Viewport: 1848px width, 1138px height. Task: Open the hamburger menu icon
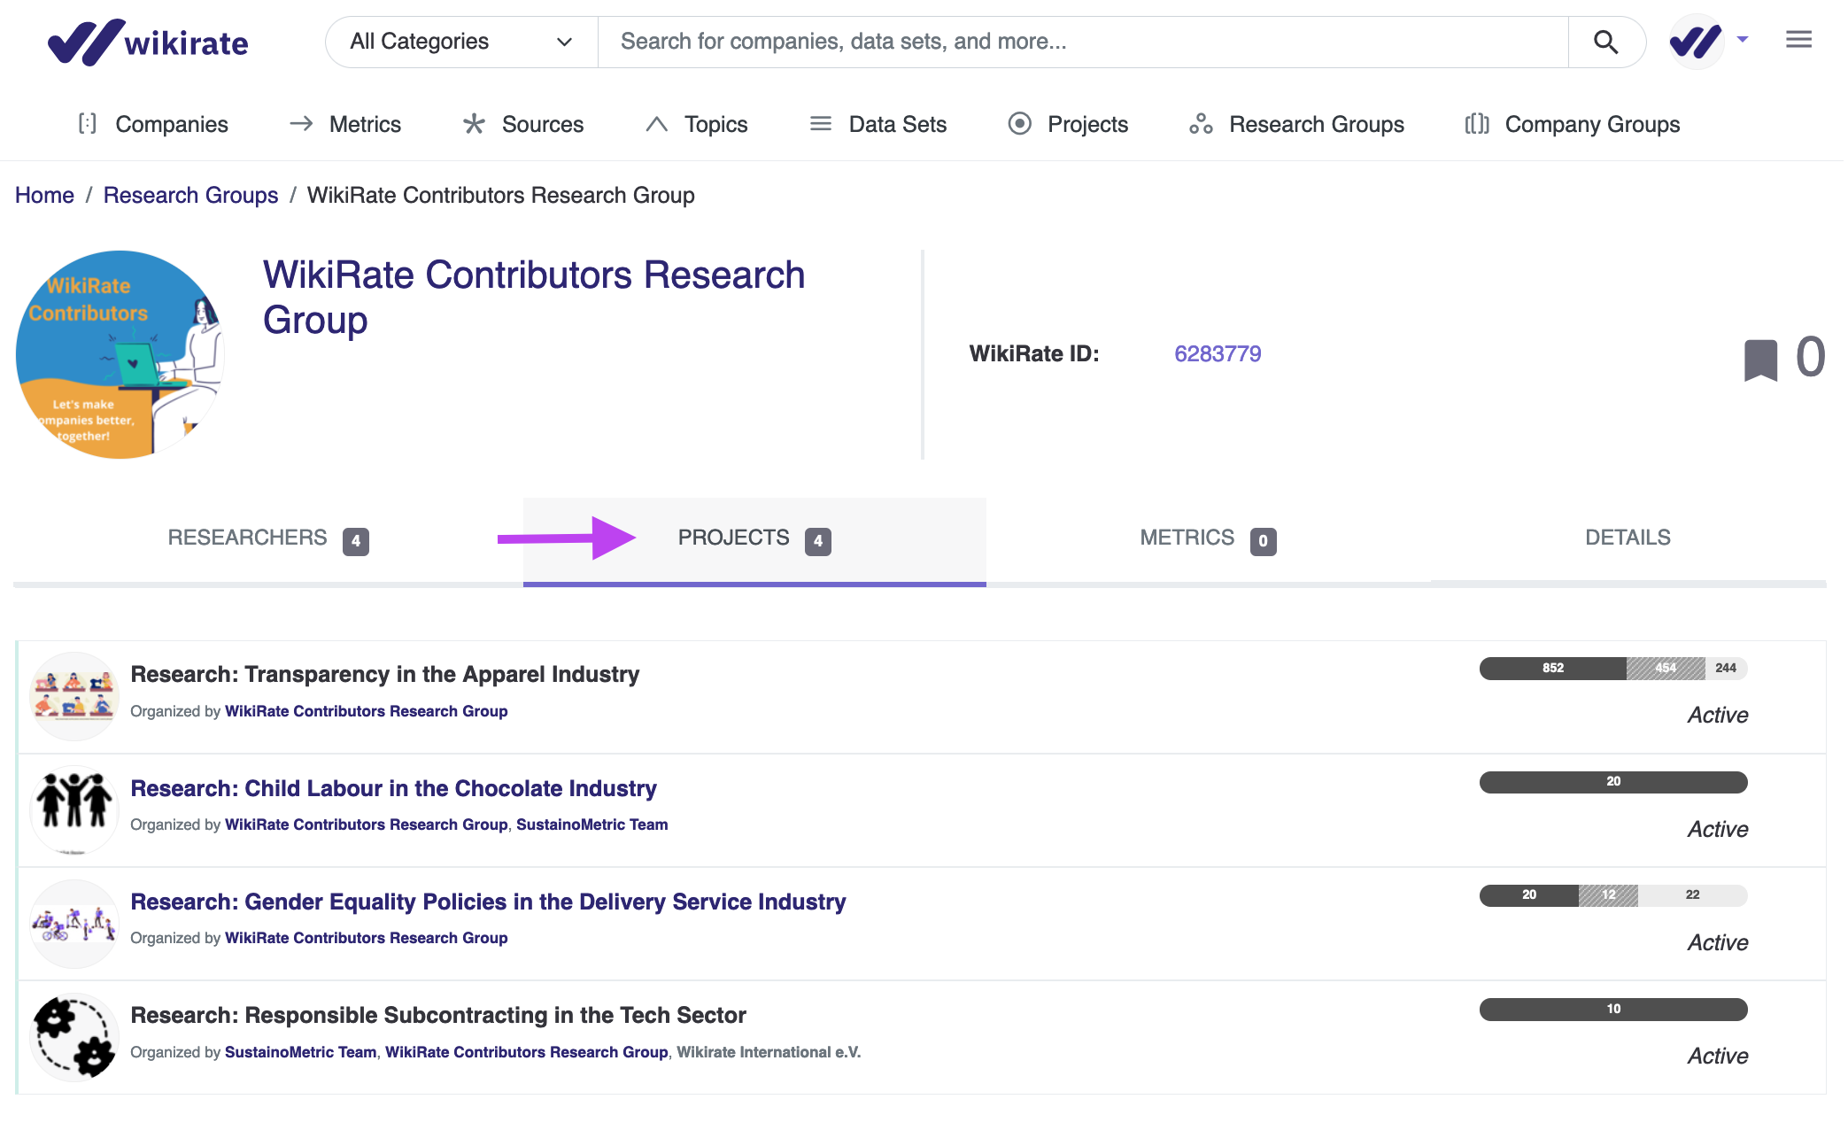pos(1798,40)
